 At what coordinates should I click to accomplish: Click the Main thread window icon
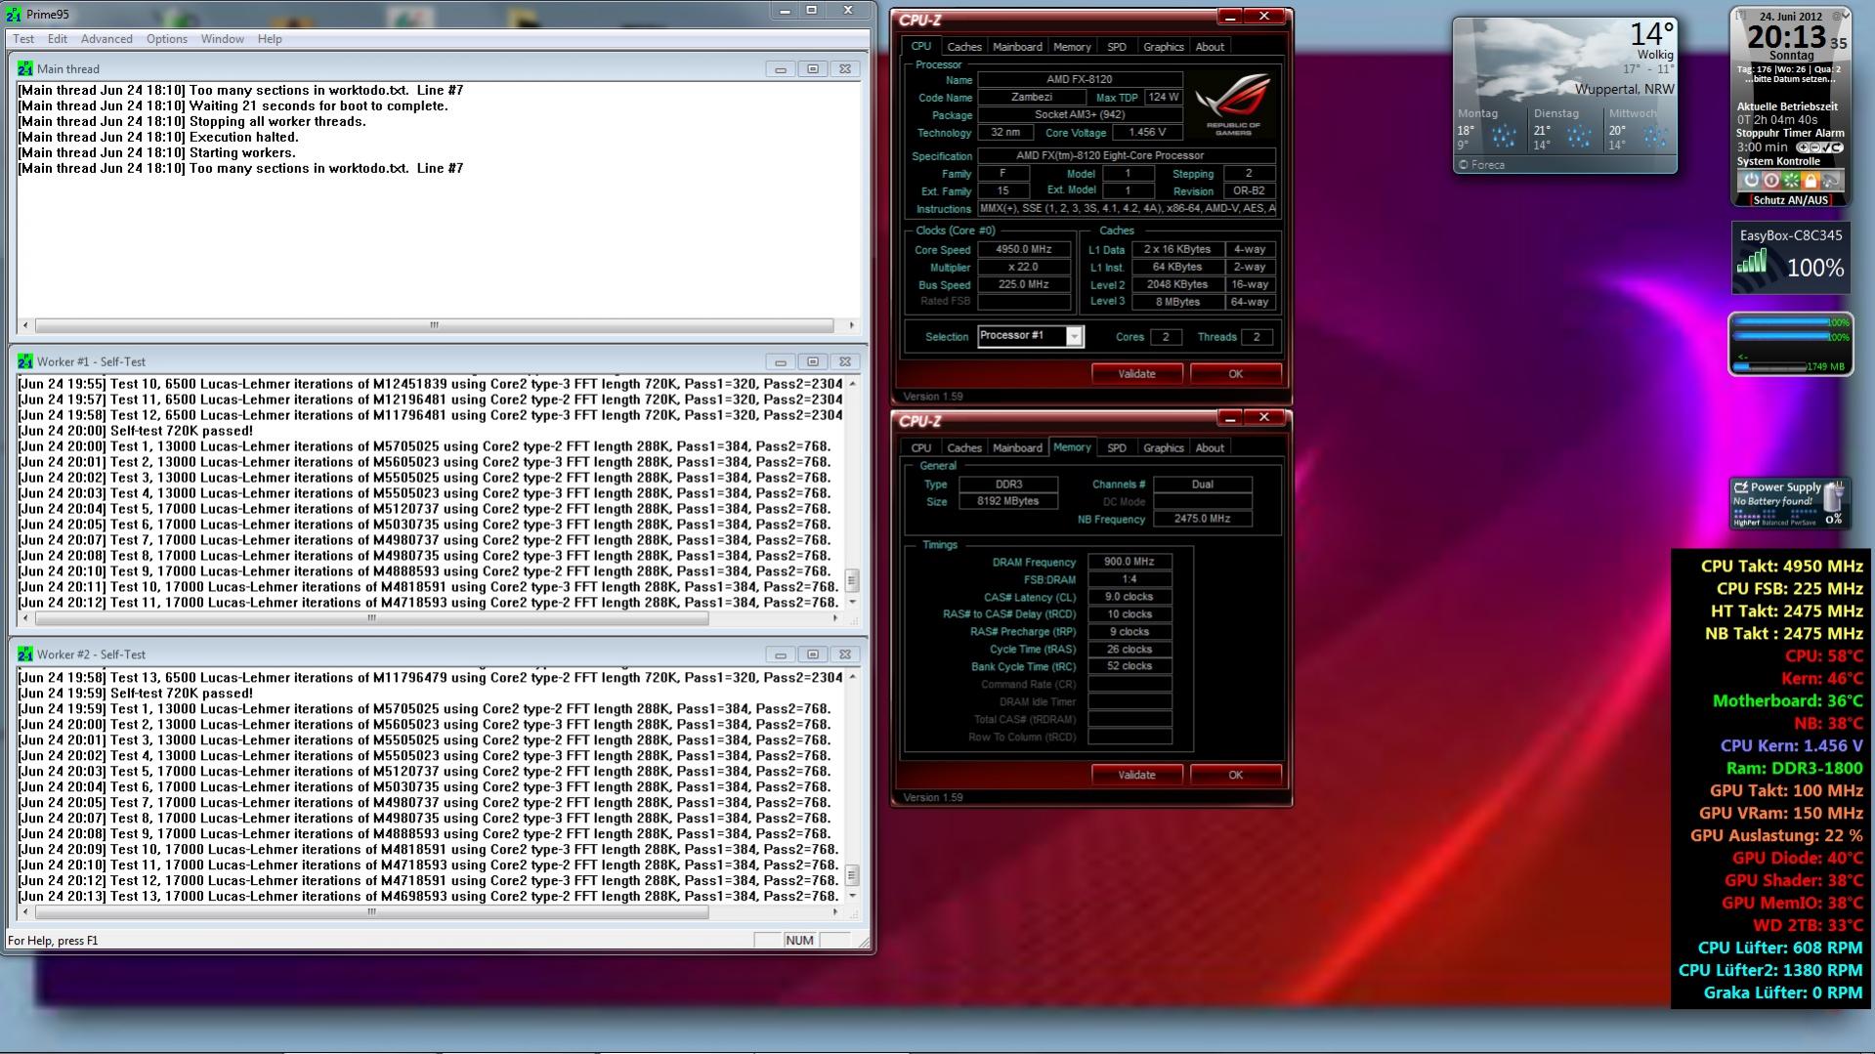click(24, 69)
